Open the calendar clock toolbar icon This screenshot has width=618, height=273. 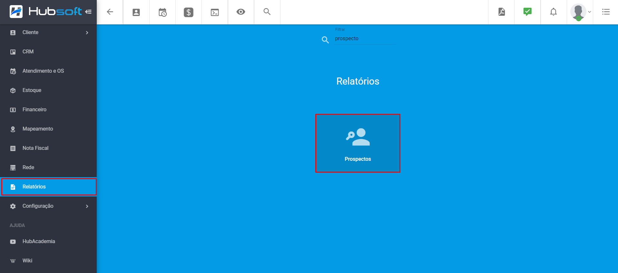coord(162,12)
